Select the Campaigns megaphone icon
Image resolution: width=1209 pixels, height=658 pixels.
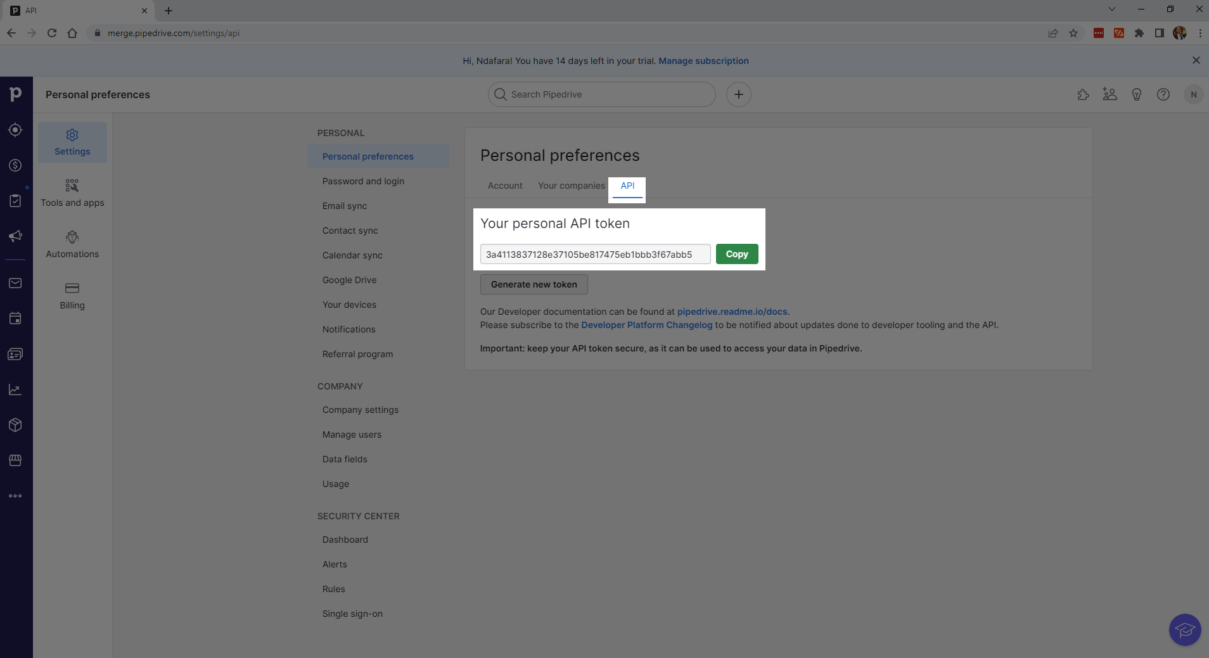[x=15, y=236]
